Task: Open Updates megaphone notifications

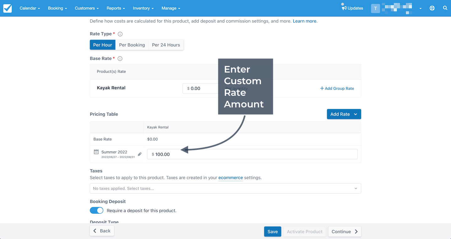Action: 352,8
